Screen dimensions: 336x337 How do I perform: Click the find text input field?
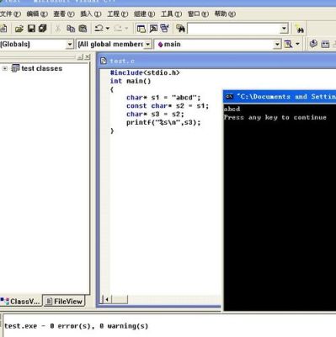[x=235, y=29]
